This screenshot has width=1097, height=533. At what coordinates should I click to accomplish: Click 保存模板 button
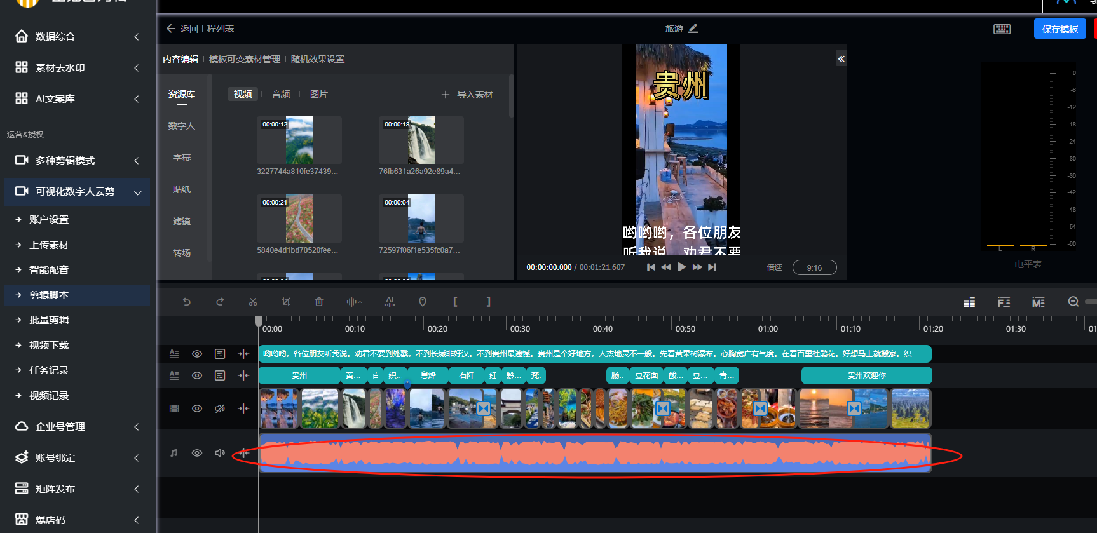[1060, 29]
